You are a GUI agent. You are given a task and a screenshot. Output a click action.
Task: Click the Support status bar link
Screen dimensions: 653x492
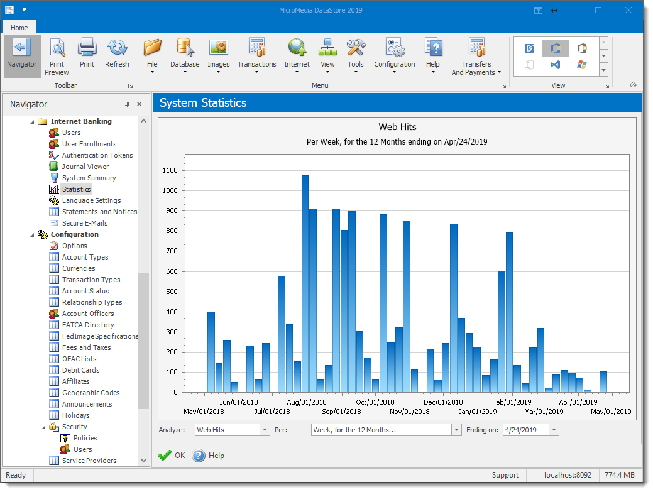click(x=505, y=475)
